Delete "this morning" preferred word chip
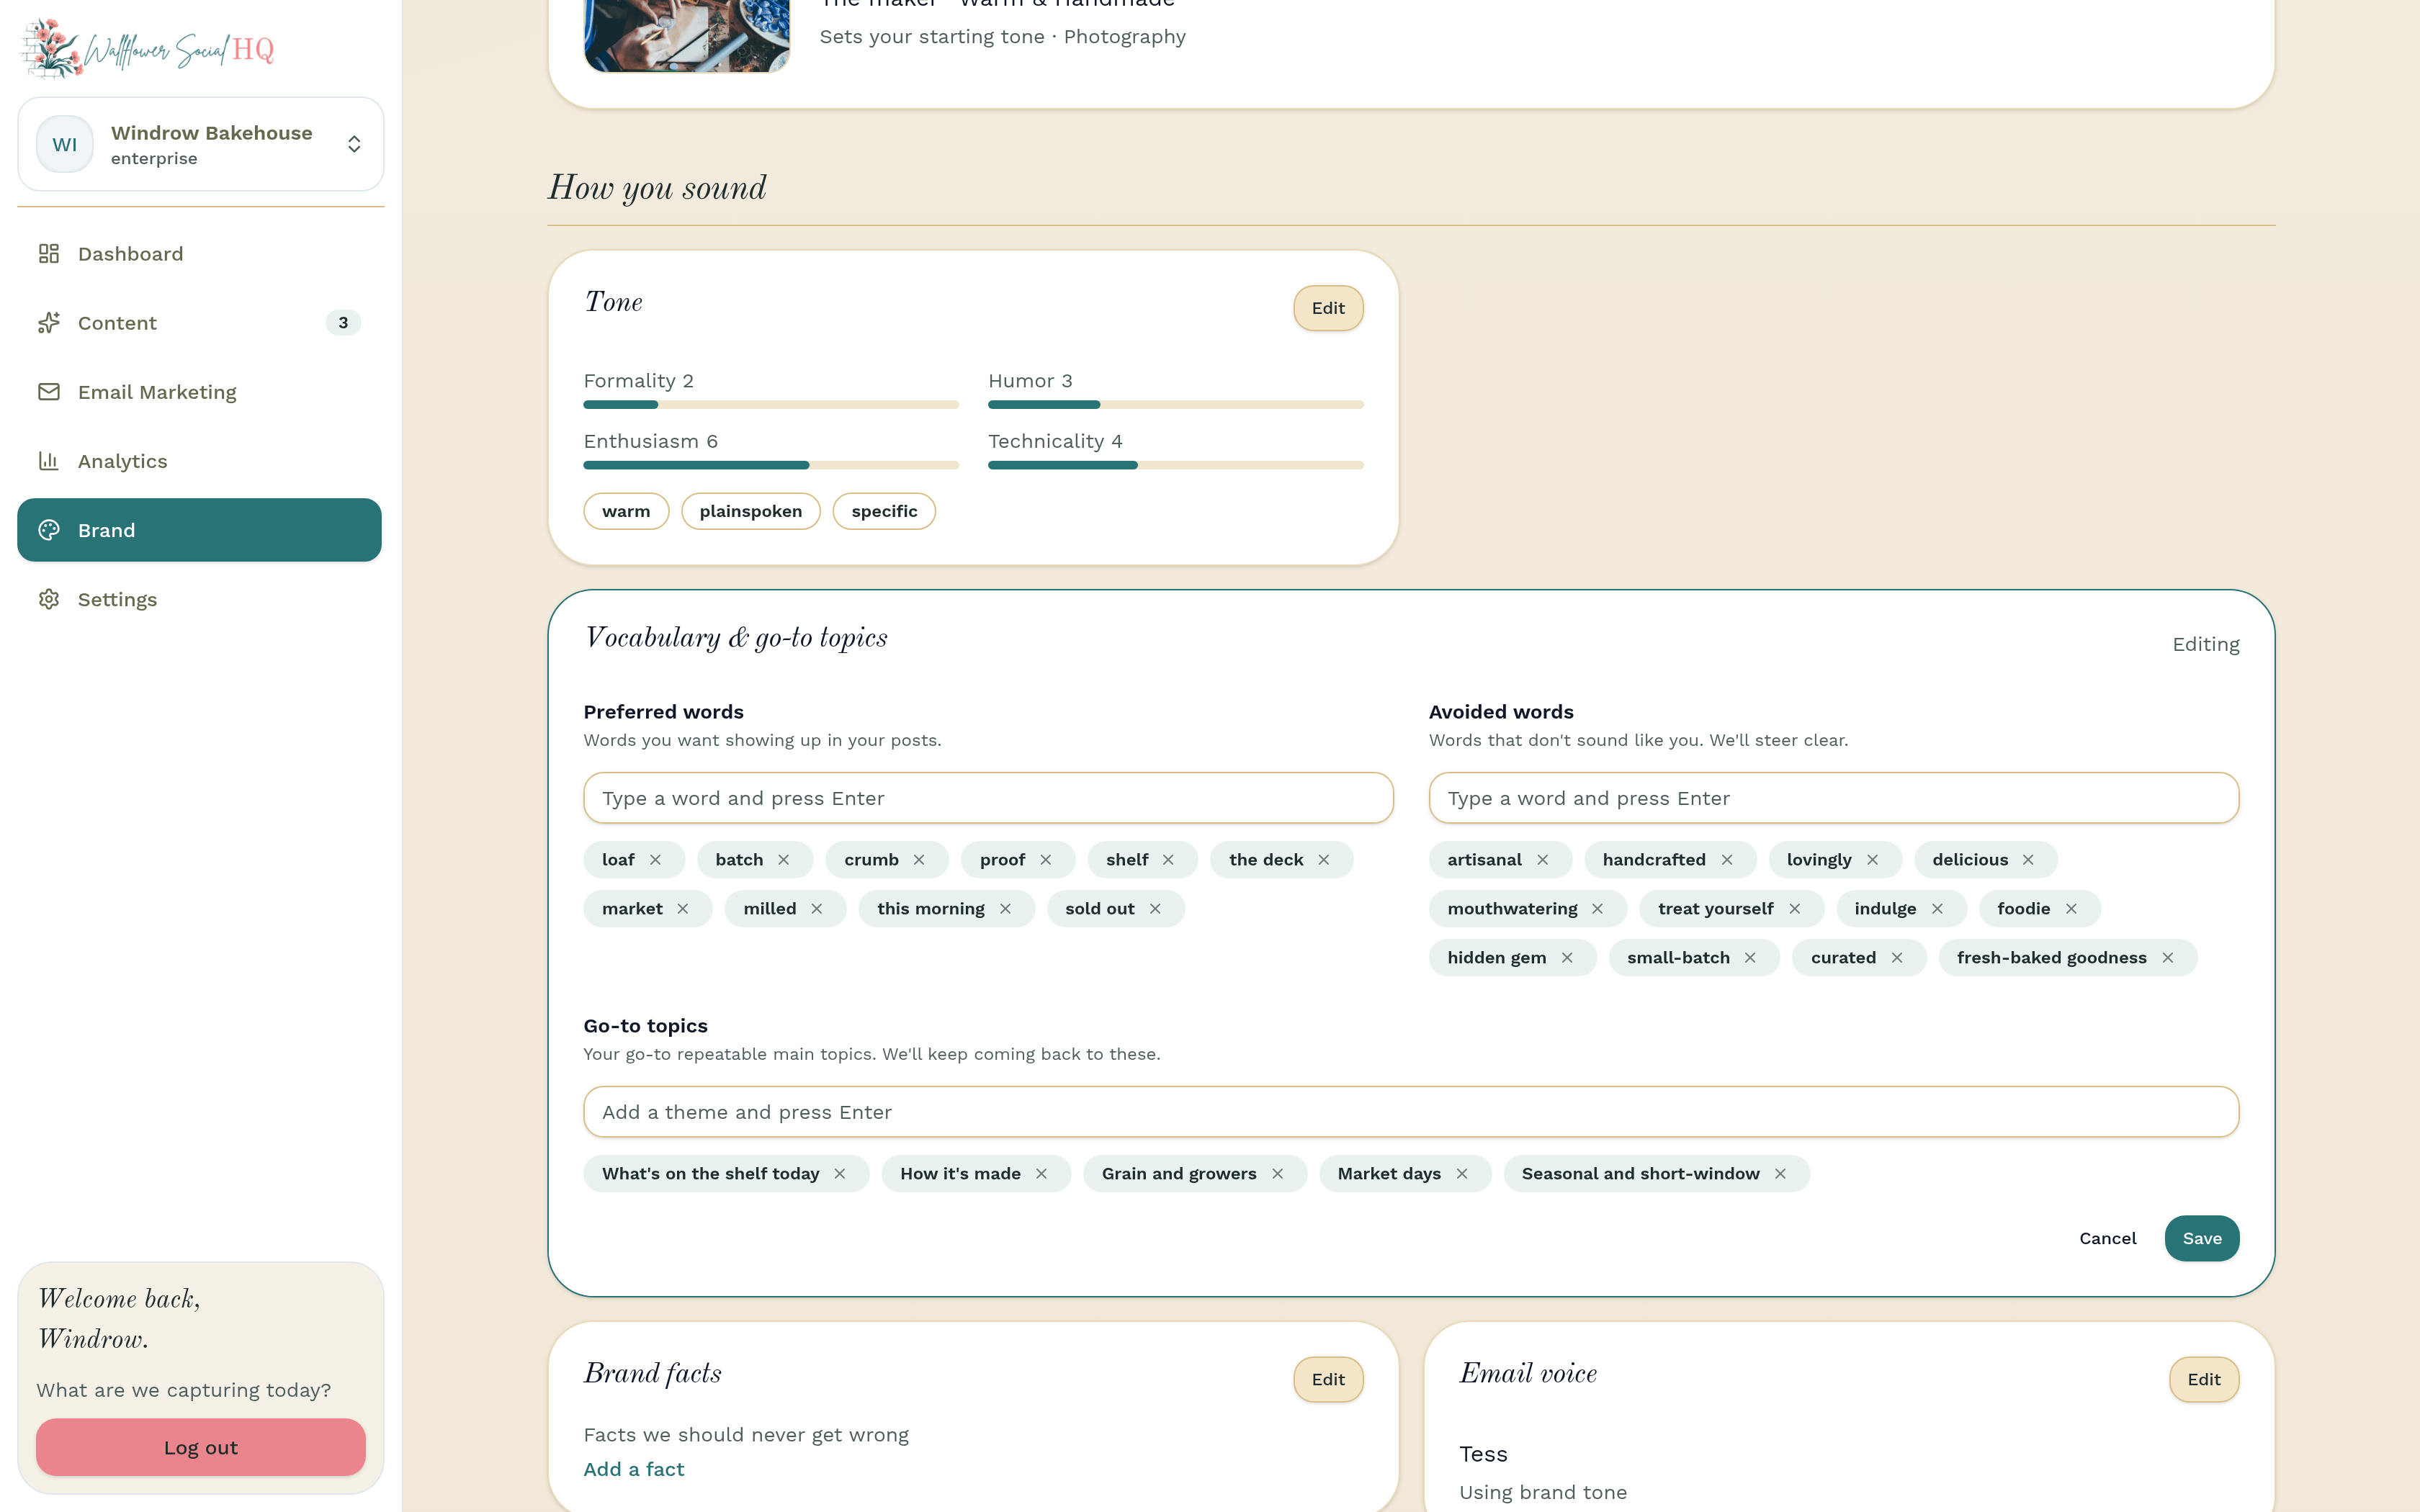The height and width of the screenshot is (1512, 2420). click(1005, 909)
